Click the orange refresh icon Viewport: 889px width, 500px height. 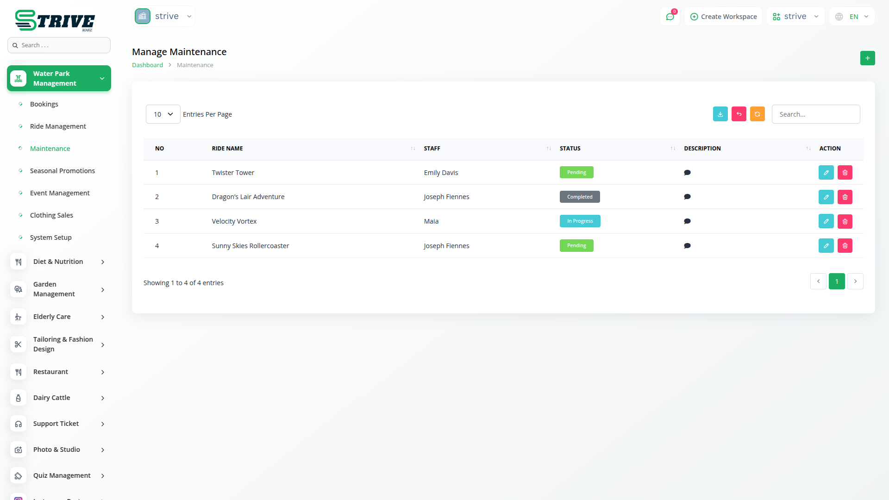point(757,114)
